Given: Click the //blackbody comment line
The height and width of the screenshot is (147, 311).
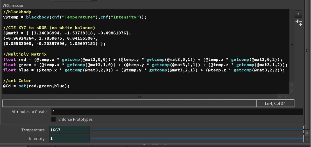Looking at the screenshot, I should click(17, 12).
